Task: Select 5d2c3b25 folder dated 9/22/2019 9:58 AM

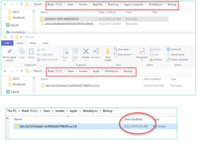Action: pyautogui.click(x=95, y=126)
